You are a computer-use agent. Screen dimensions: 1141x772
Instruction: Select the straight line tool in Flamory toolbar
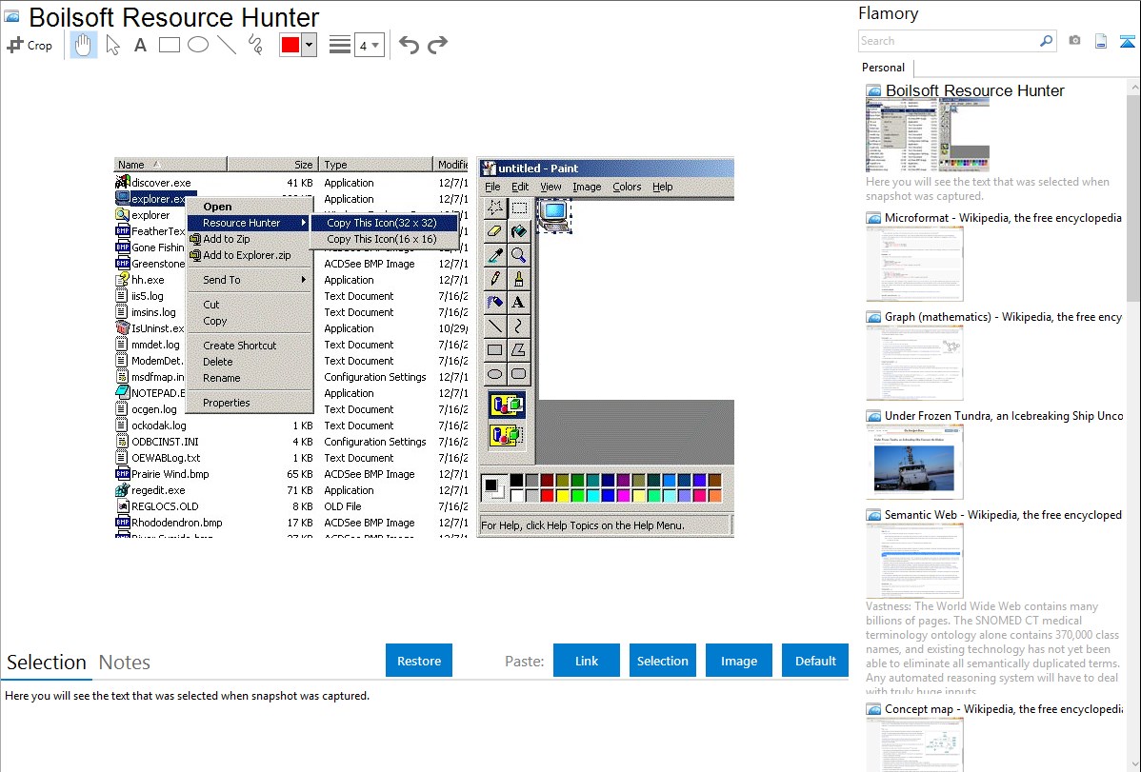click(x=227, y=45)
